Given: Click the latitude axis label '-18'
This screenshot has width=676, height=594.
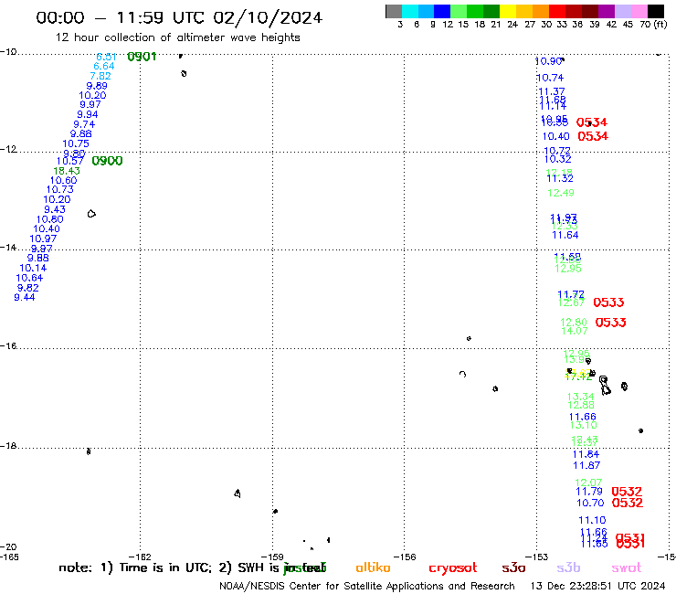Looking at the screenshot, I should pyautogui.click(x=8, y=446).
